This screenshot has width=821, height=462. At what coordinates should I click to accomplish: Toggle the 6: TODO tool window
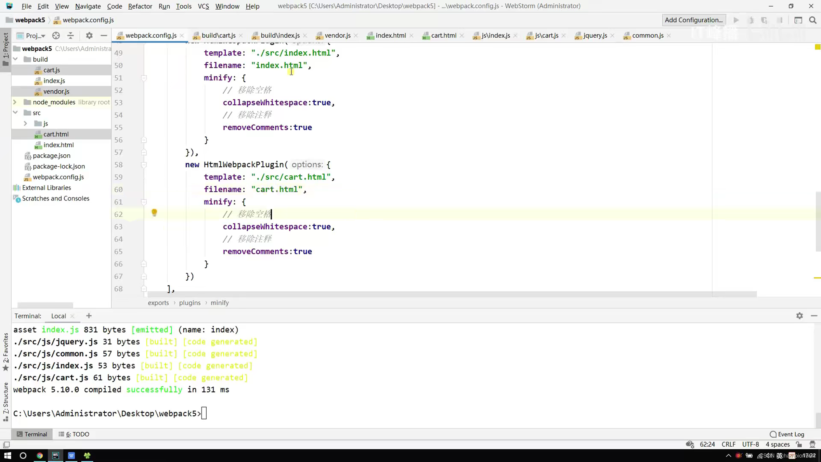click(x=74, y=434)
